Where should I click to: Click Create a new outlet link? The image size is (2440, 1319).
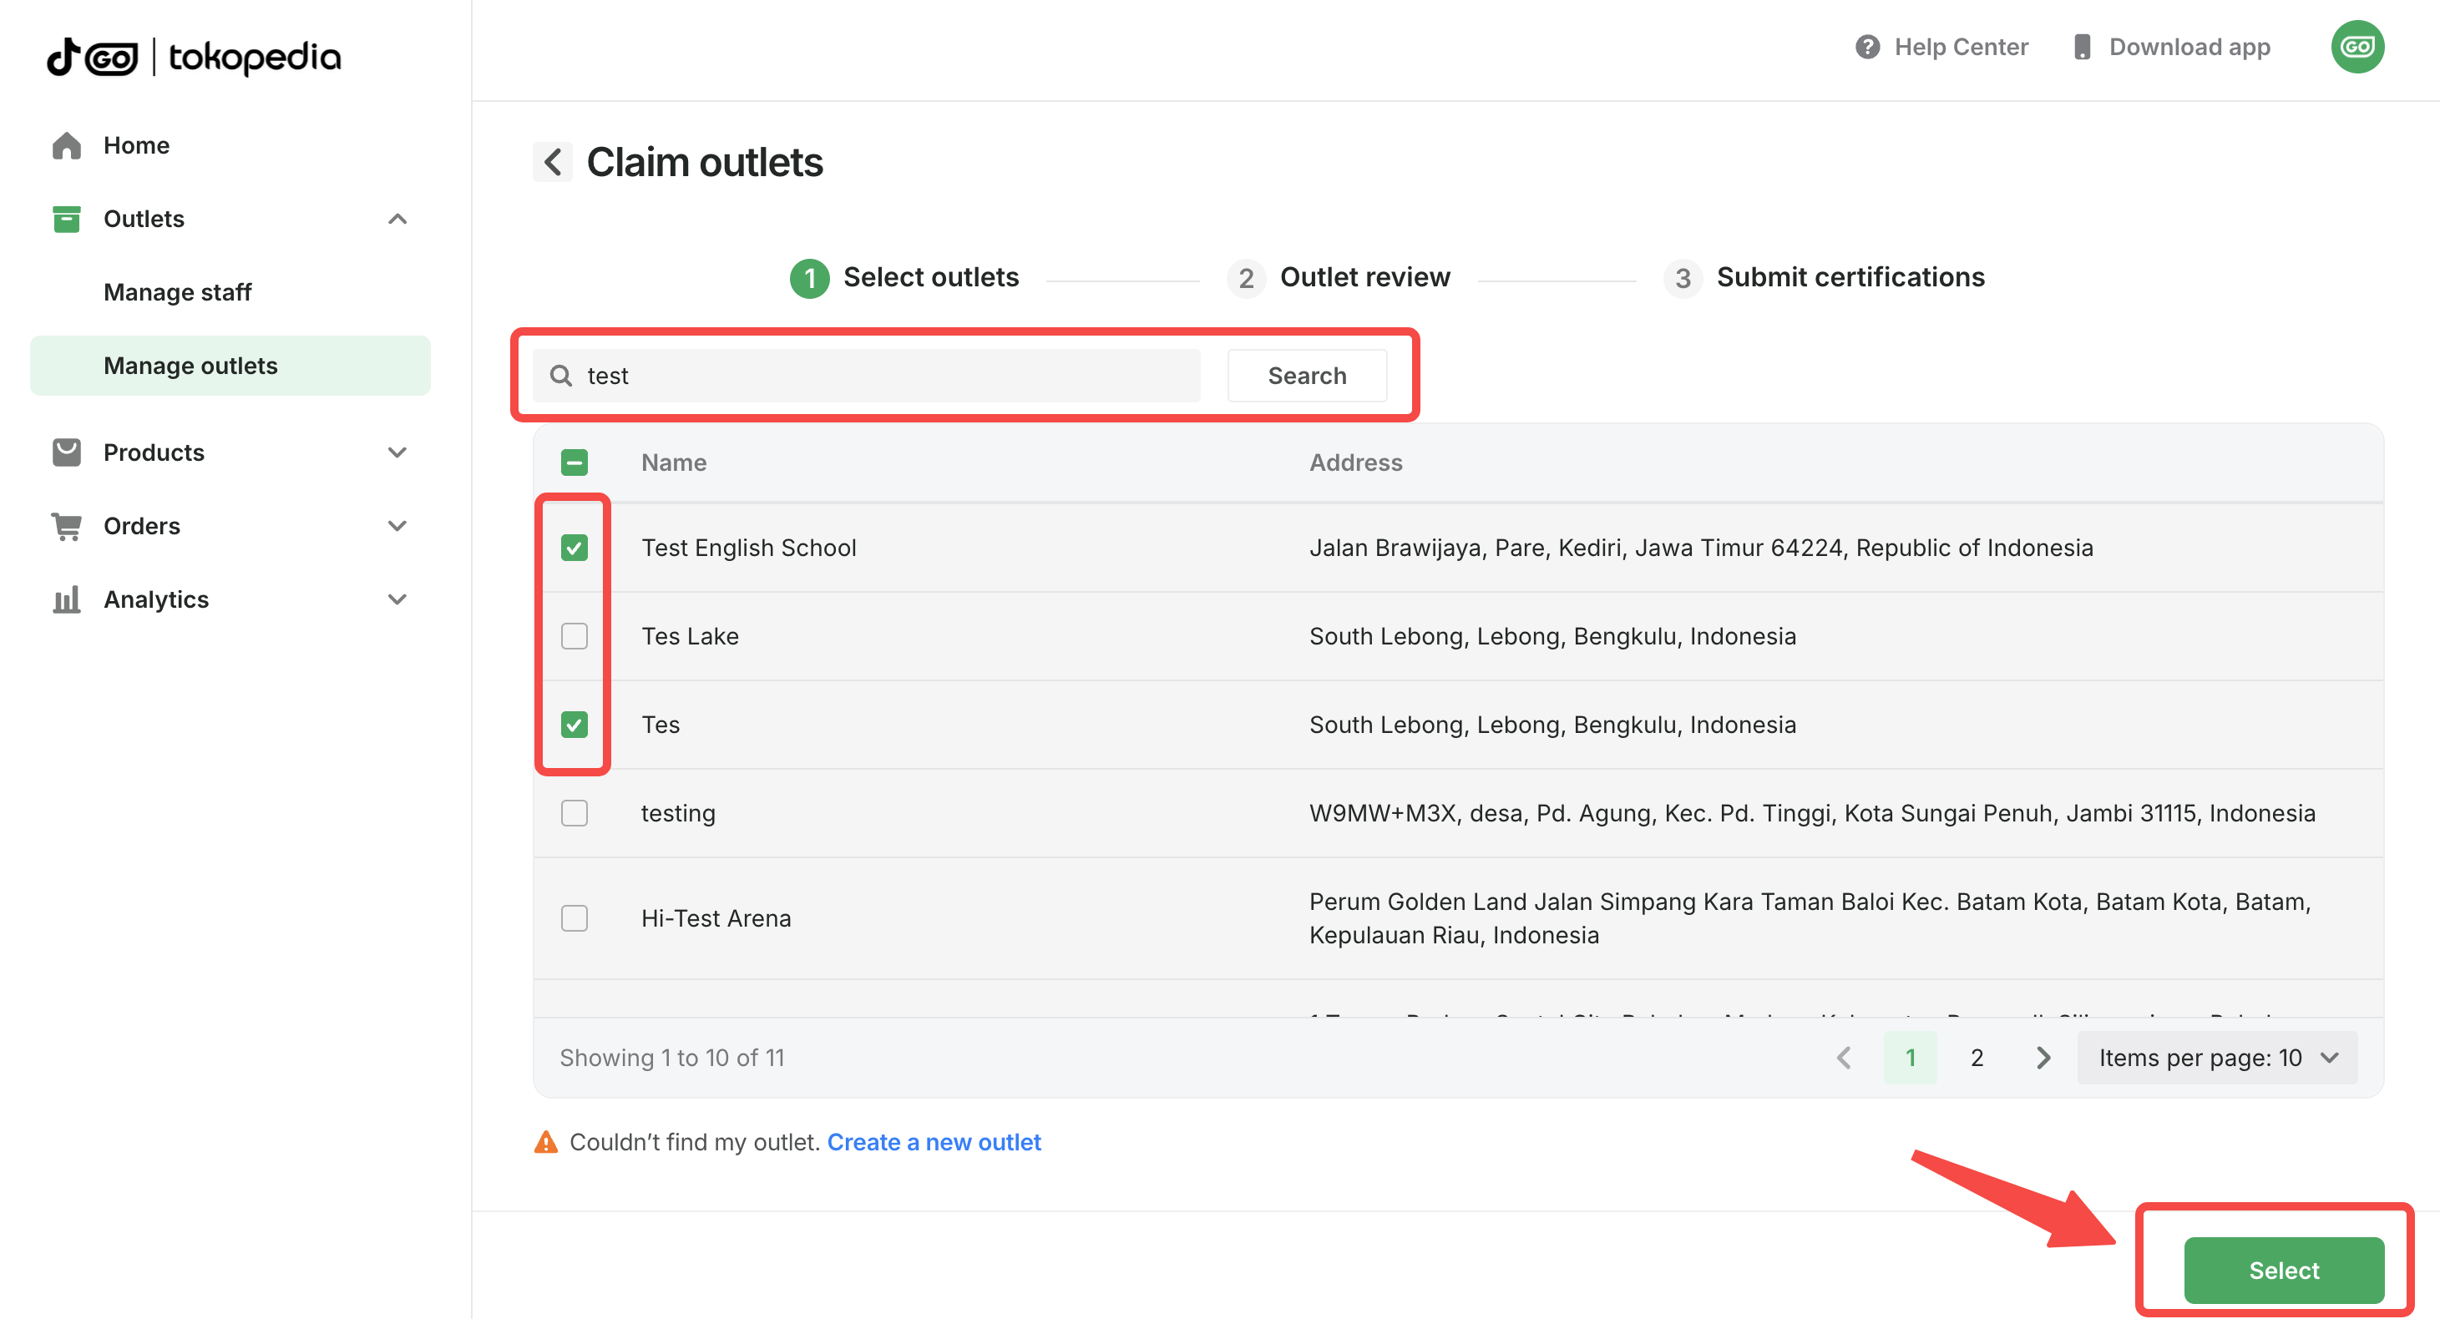point(933,1142)
